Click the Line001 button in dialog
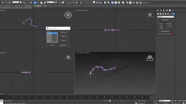Screen dimensions: 186x104 coord(64,40)
